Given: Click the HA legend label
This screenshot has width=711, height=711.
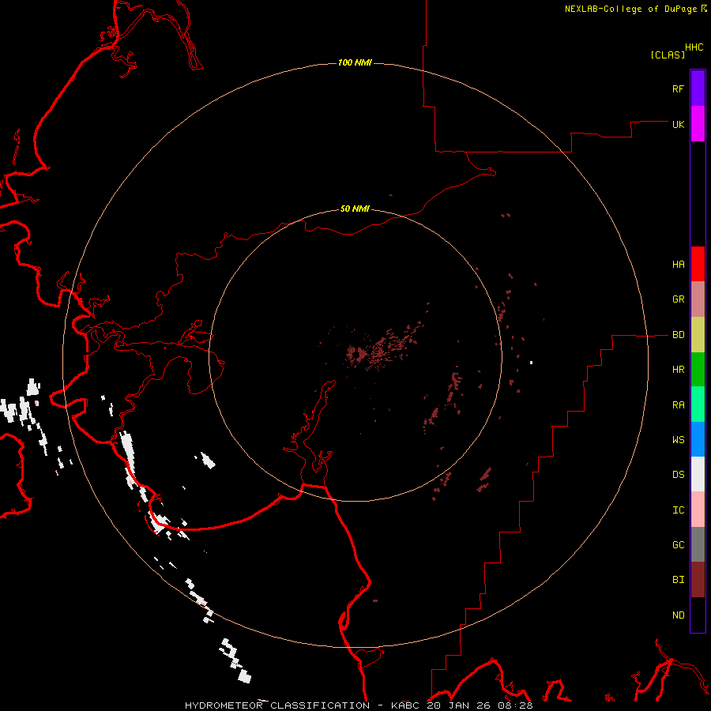Looking at the screenshot, I should (679, 264).
